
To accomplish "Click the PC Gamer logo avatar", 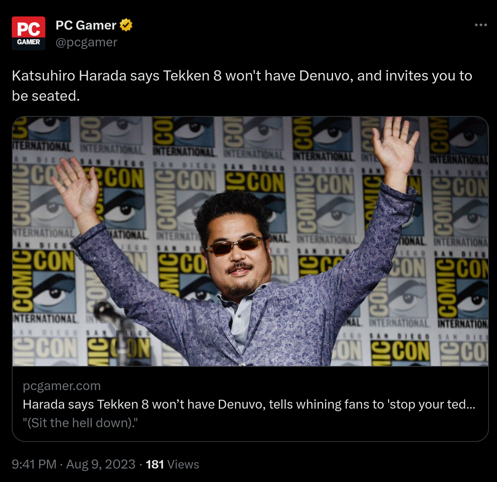I will 29,33.
